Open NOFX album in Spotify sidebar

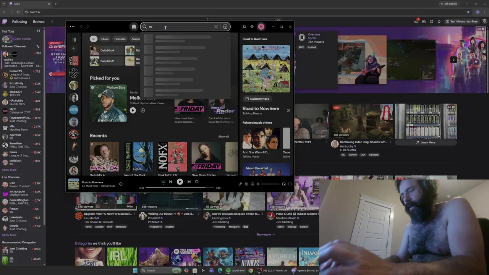[x=74, y=61]
